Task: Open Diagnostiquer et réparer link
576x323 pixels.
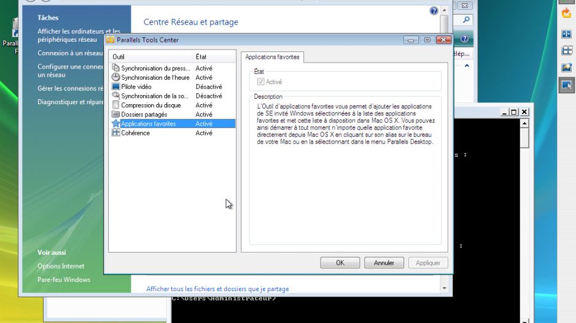Action: [x=70, y=102]
